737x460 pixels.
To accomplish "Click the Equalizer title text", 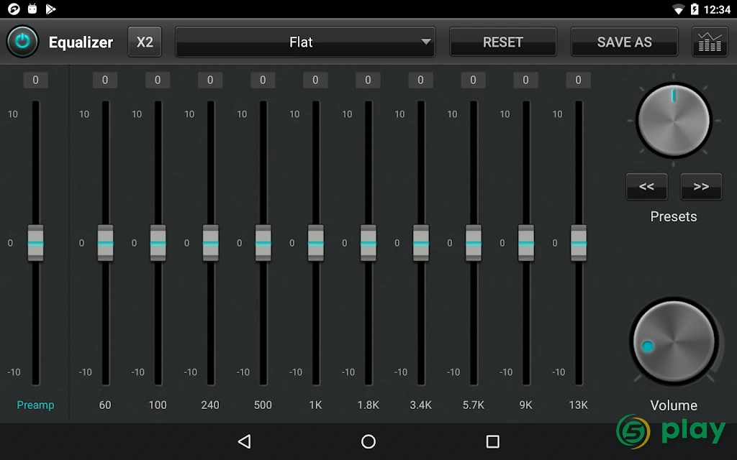I will coord(81,42).
